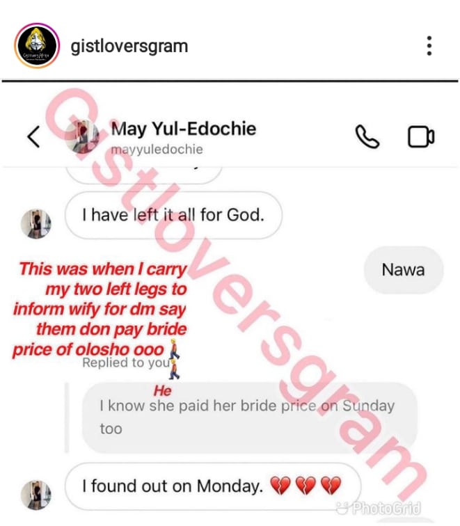
Task: Tap the back arrow in chat header
Action: pos(33,136)
